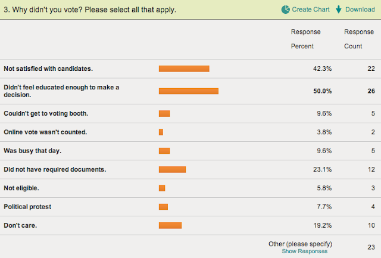Screen dimensions: 381x258
Task: Click the Create Chart pie icon
Action: (x=285, y=10)
